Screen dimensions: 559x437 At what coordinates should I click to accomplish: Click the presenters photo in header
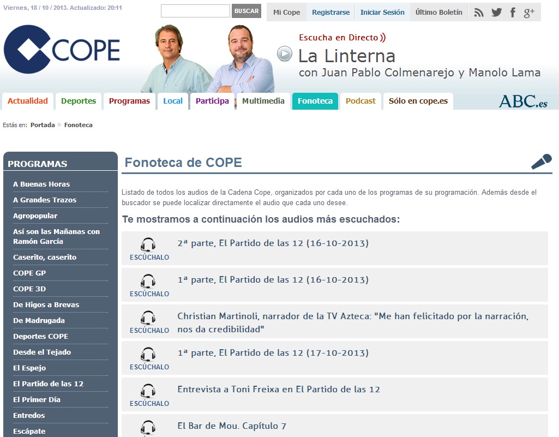[x=208, y=58]
